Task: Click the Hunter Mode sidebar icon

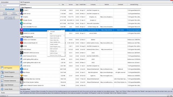Action: click(x=2, y=89)
